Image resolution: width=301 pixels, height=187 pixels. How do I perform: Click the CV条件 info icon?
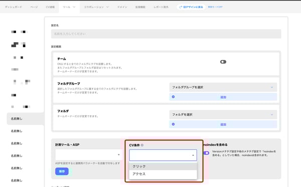click(142, 145)
